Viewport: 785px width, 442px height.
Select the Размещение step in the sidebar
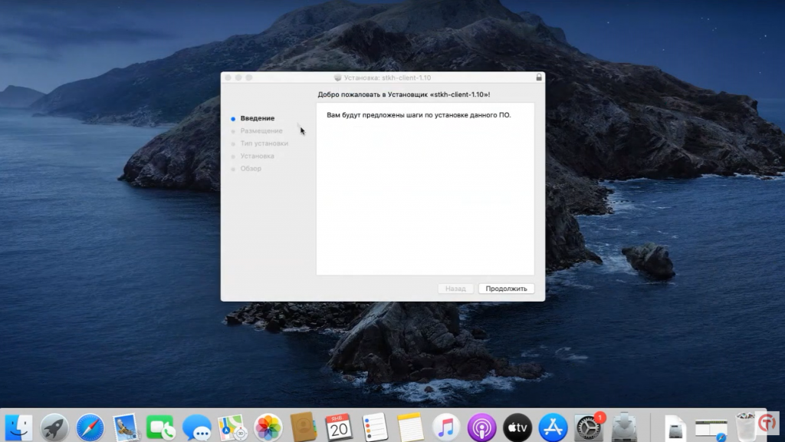click(261, 130)
